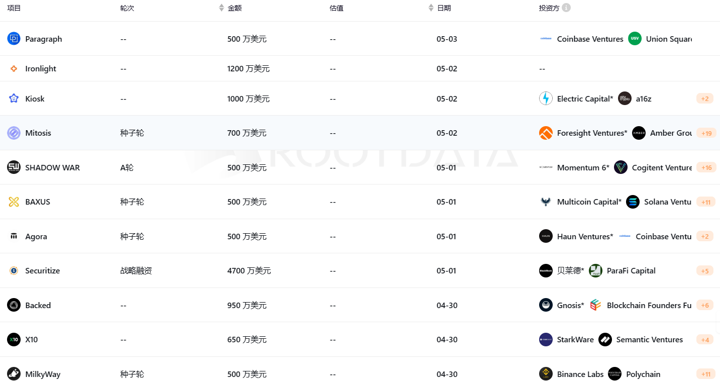Screen dimensions: 720x381
Task: Open the BAXUS project logo
Action: click(14, 202)
